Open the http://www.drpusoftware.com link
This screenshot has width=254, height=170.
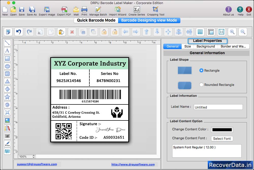point(133,164)
